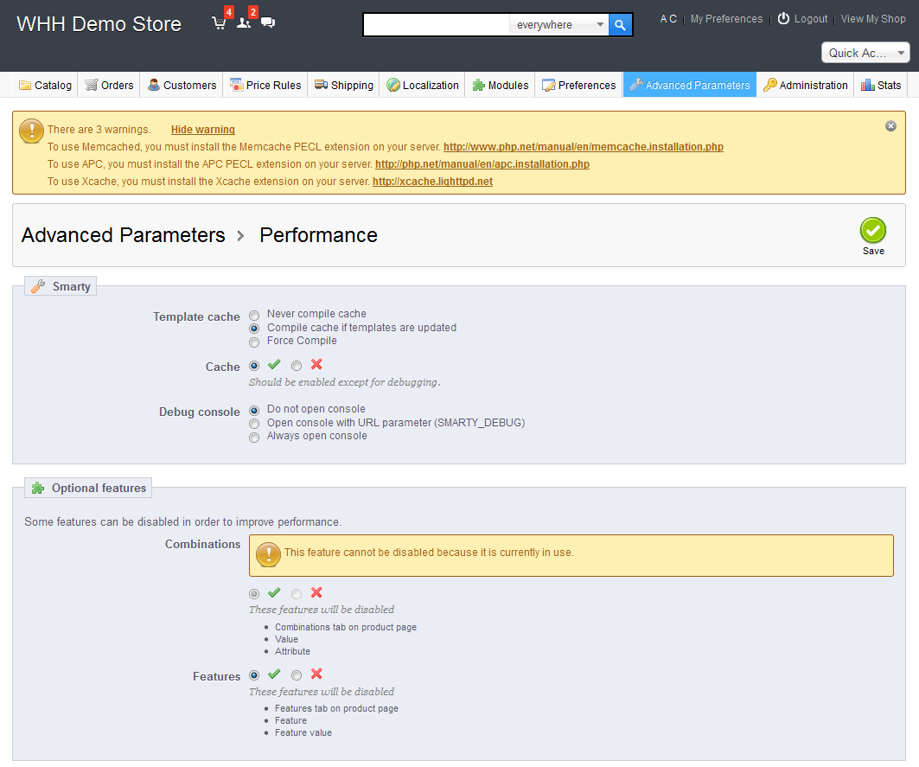
Task: Click the blue search magnifier button
Action: click(x=620, y=25)
